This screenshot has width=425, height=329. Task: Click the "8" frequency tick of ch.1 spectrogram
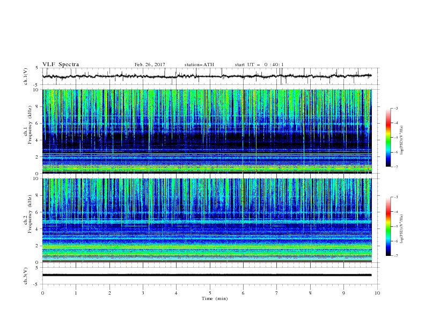tap(38, 106)
